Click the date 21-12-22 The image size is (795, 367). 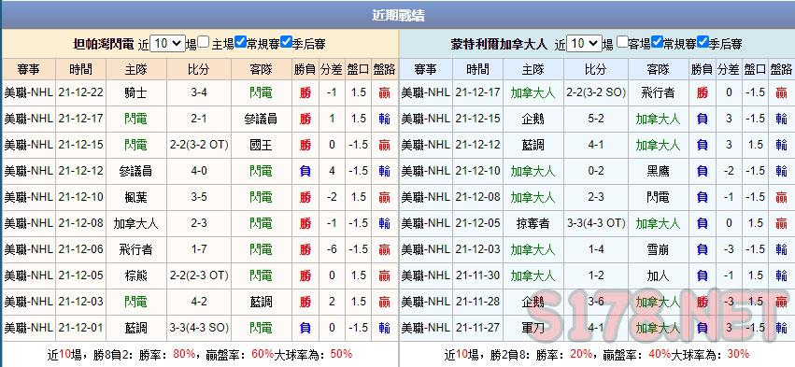pos(80,92)
